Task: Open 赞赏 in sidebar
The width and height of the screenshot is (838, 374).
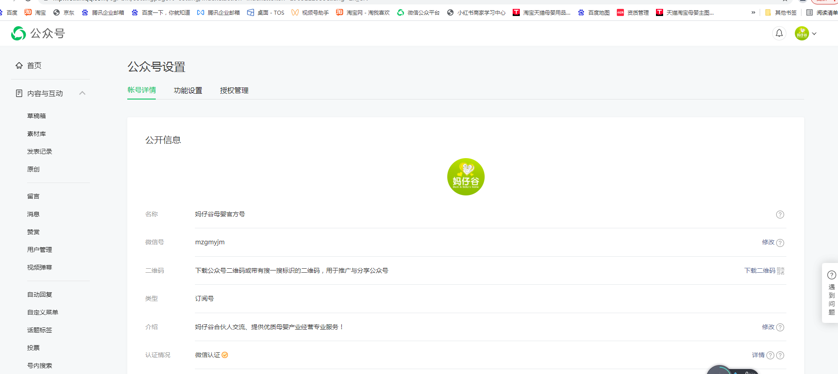Action: pos(33,232)
